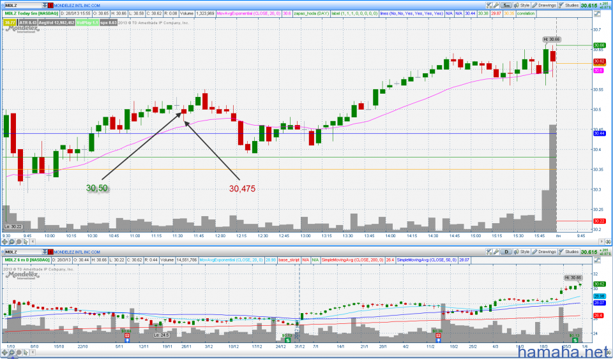Click the top chart horizontal time scrollbar
This screenshot has width=613, height=359.
pyautogui.click(x=316, y=242)
